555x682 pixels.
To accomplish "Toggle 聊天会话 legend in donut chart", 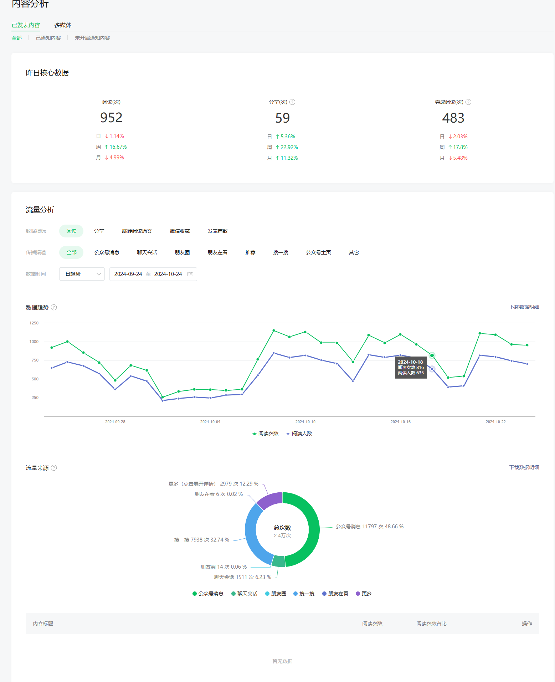I will [244, 594].
